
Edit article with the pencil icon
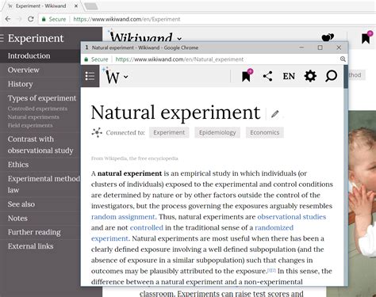coord(275,114)
